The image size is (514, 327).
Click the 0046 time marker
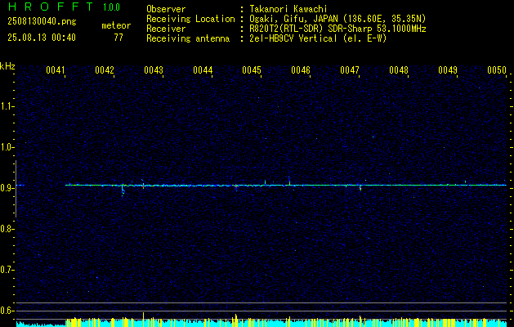(301, 69)
